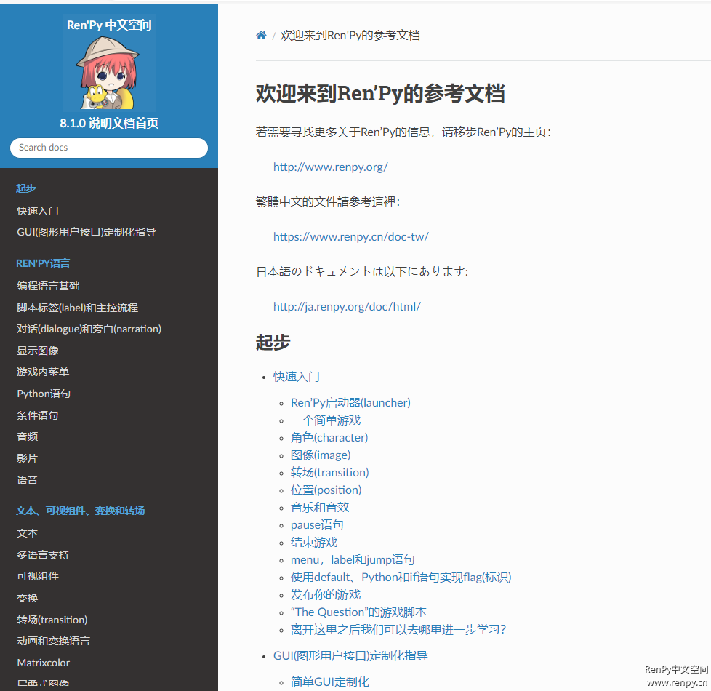
Task: Open sidebar item 编程语言基础
Action: coord(48,286)
